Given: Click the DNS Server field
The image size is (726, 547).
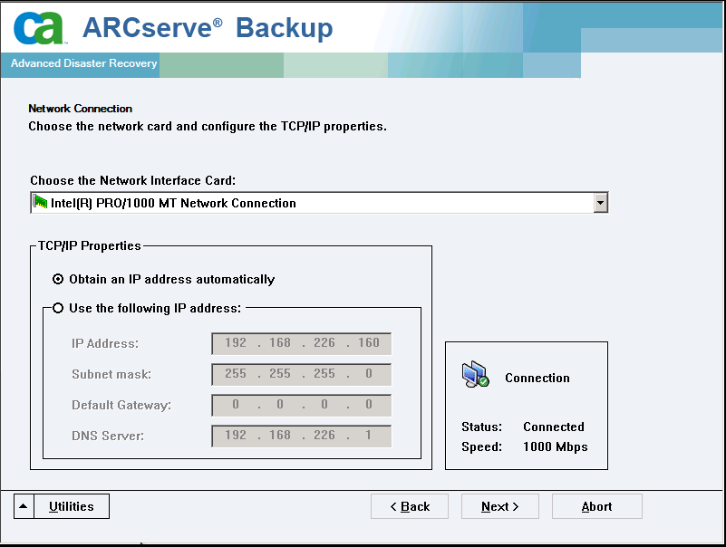Looking at the screenshot, I should tap(302, 436).
